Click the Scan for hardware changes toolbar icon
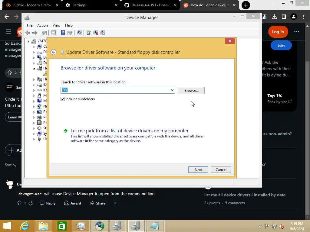Viewport: 310px width, 232px height. (79, 33)
